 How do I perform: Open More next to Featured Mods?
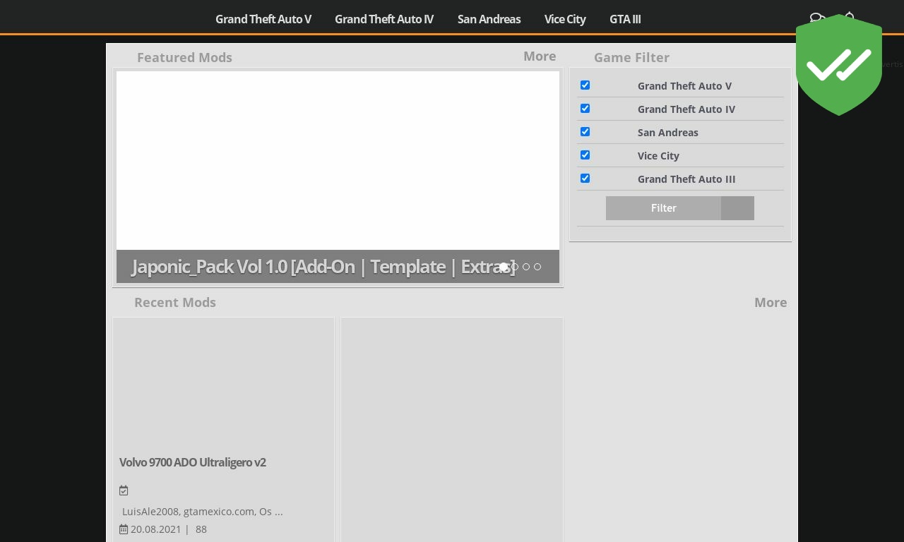point(540,56)
